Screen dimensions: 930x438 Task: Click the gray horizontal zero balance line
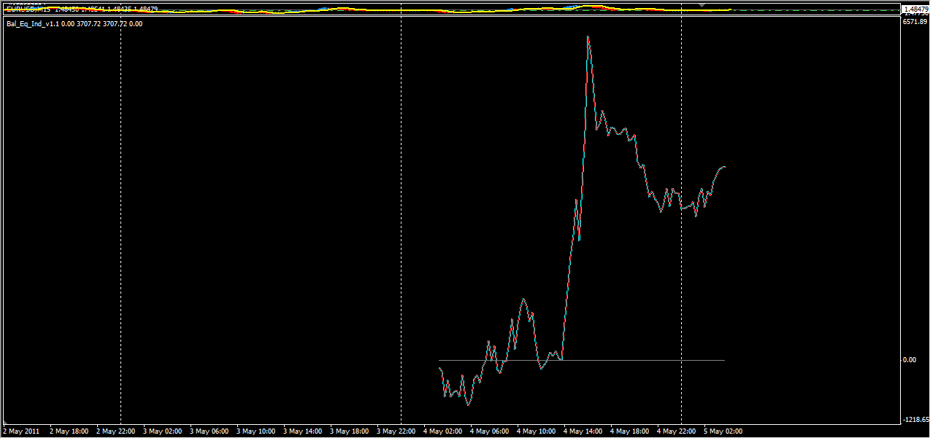coord(582,360)
